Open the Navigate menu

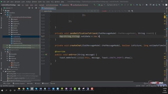coord(17,2)
